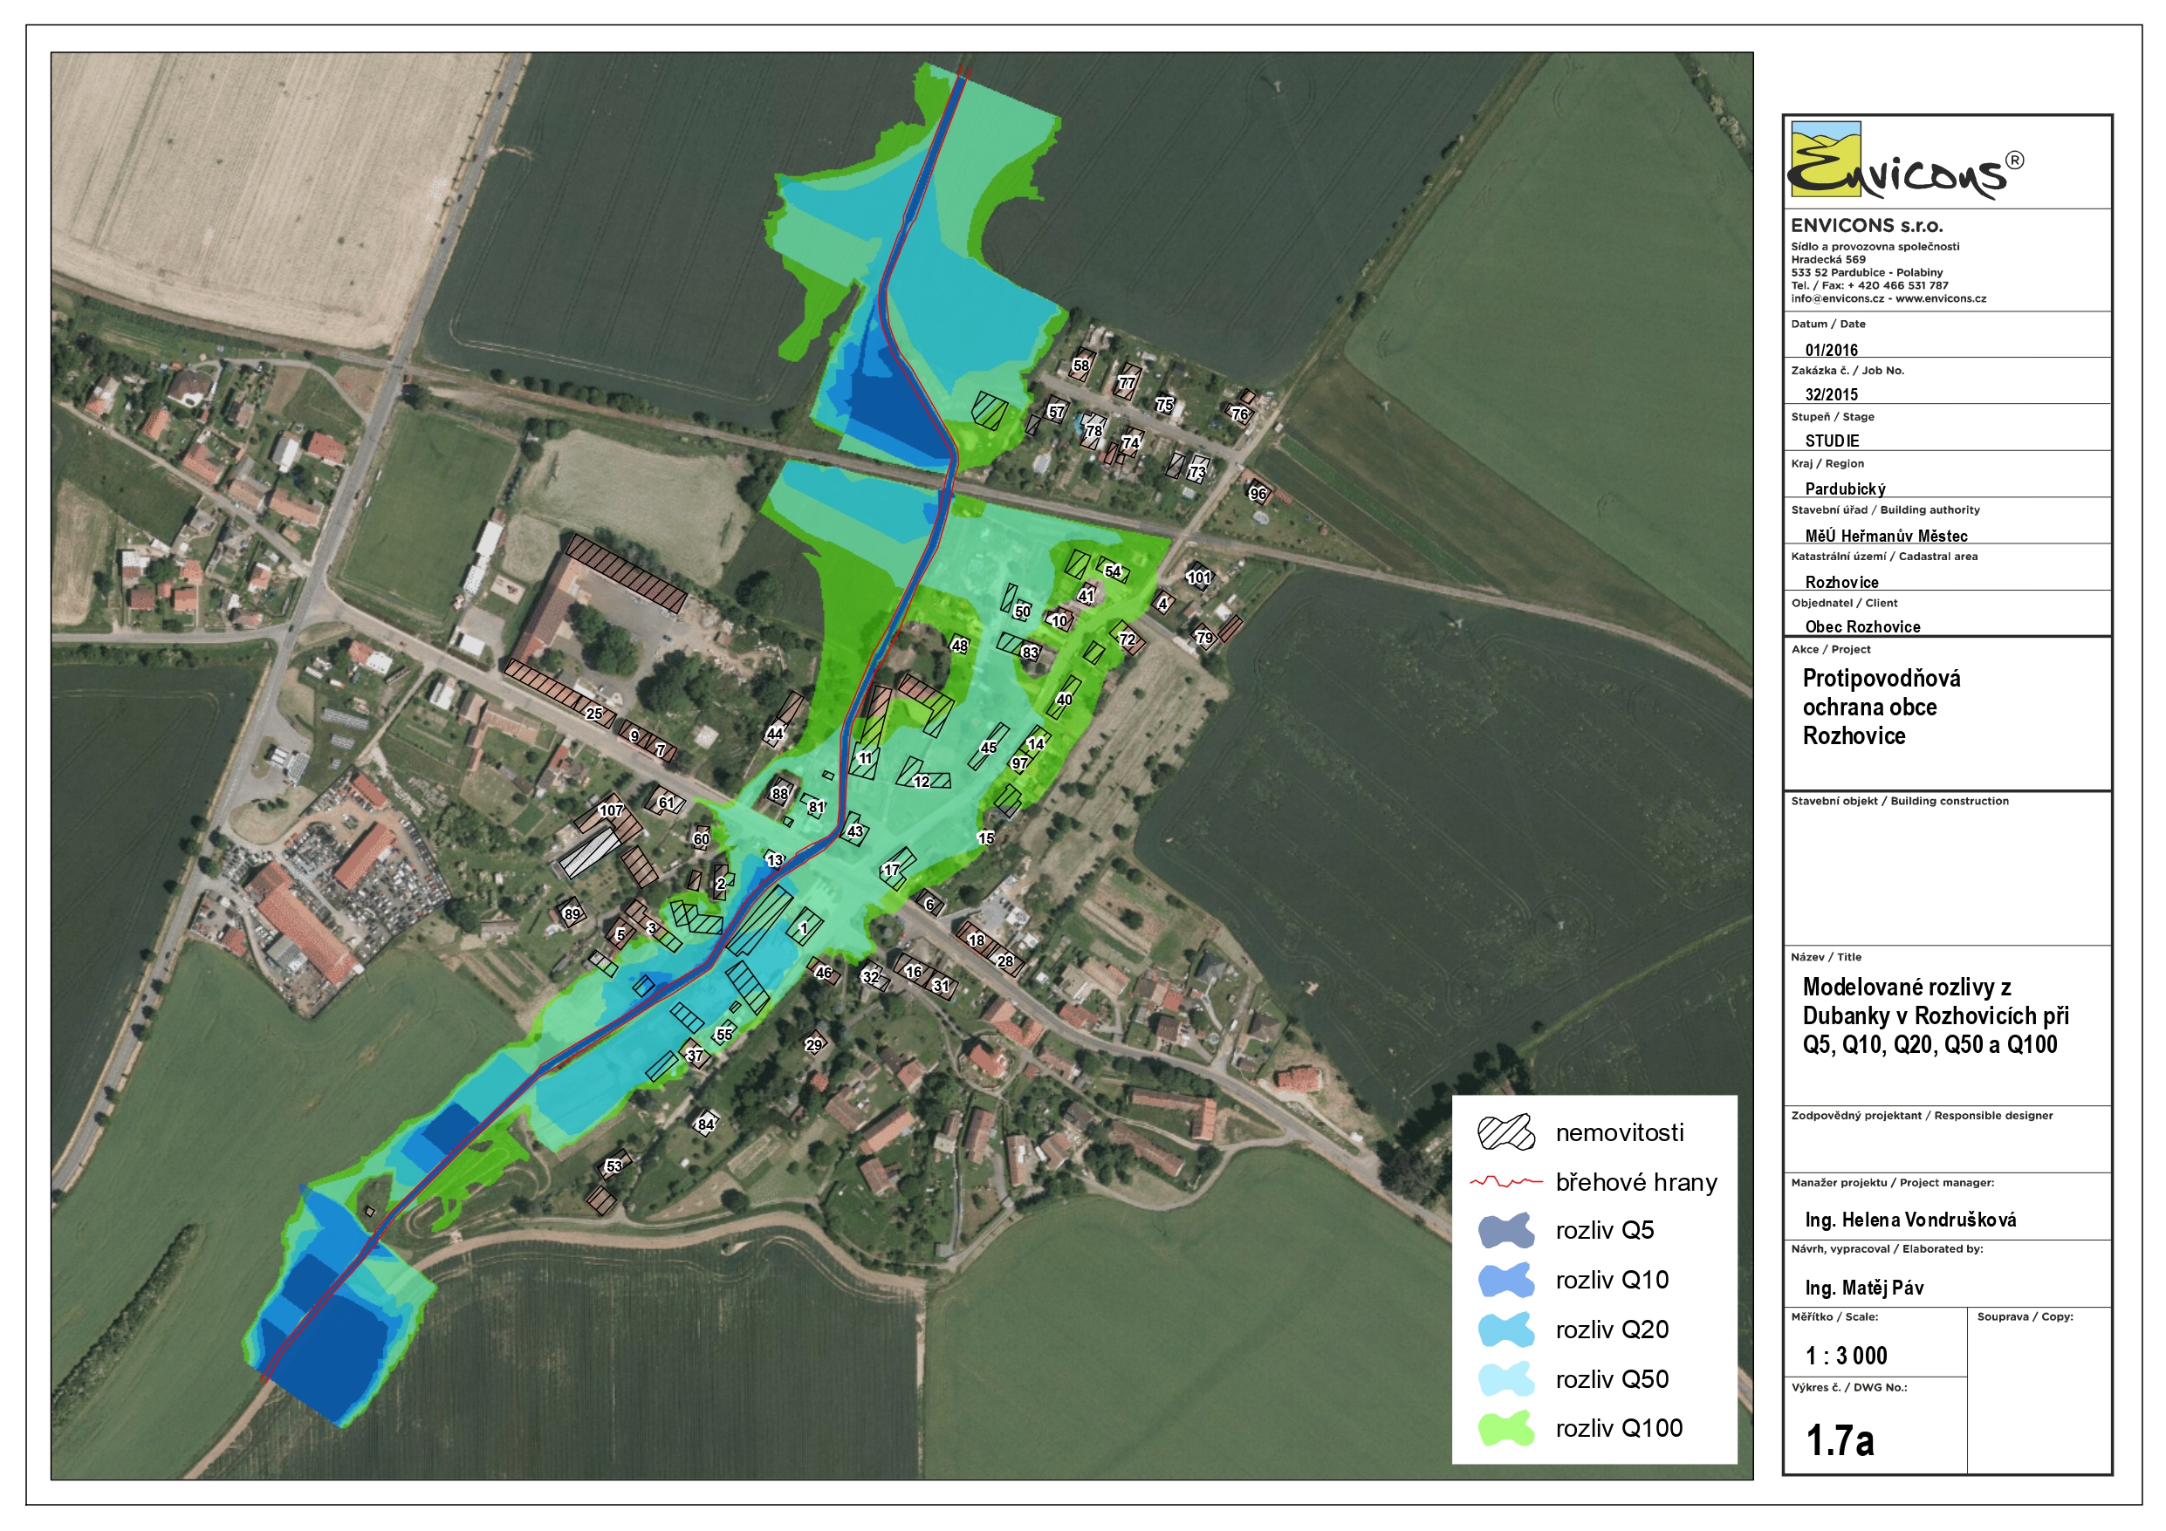Click building label 97 on the map

coord(1020,764)
